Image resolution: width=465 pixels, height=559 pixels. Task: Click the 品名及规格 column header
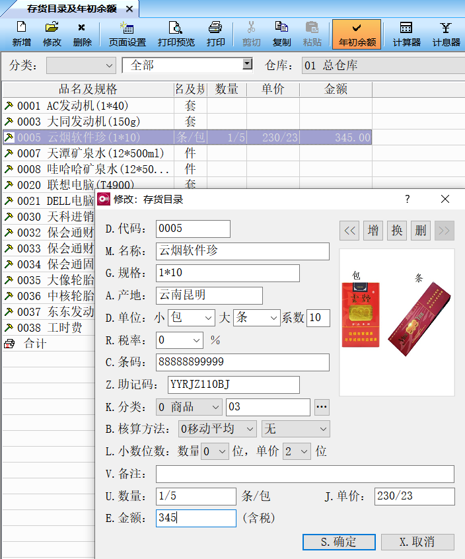[88, 89]
